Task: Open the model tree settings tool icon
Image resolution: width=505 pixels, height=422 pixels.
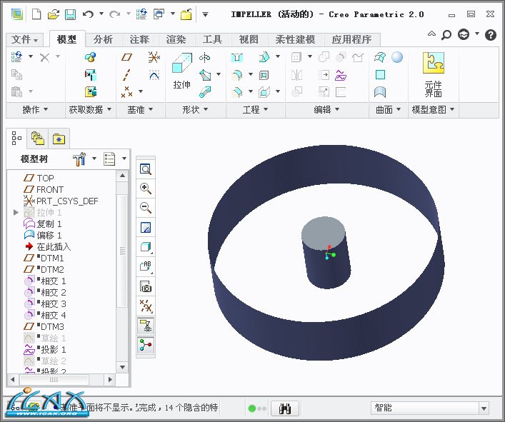Action: pyautogui.click(x=79, y=159)
